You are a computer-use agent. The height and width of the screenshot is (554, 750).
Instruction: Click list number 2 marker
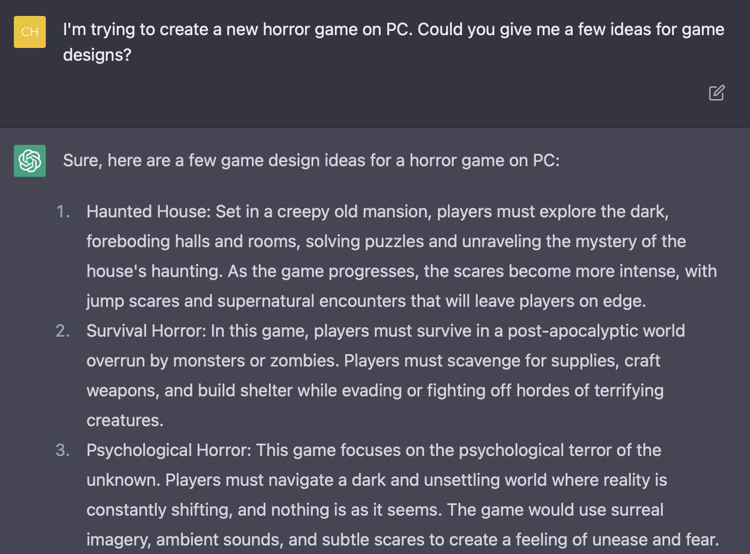click(63, 331)
